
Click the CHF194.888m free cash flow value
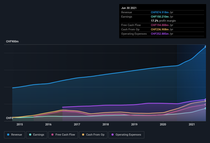click(160, 25)
